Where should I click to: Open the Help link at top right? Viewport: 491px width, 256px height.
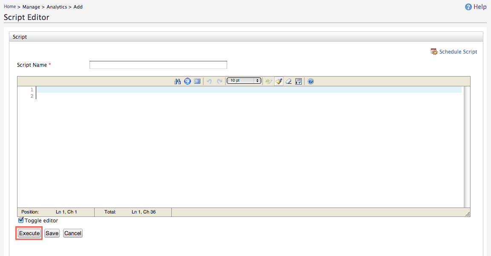point(480,7)
